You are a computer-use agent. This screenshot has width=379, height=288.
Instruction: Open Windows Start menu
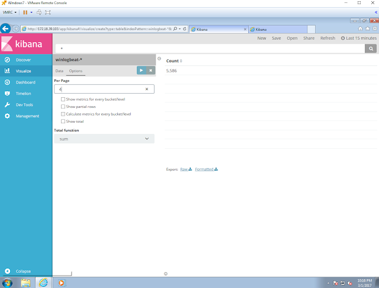coord(7,283)
